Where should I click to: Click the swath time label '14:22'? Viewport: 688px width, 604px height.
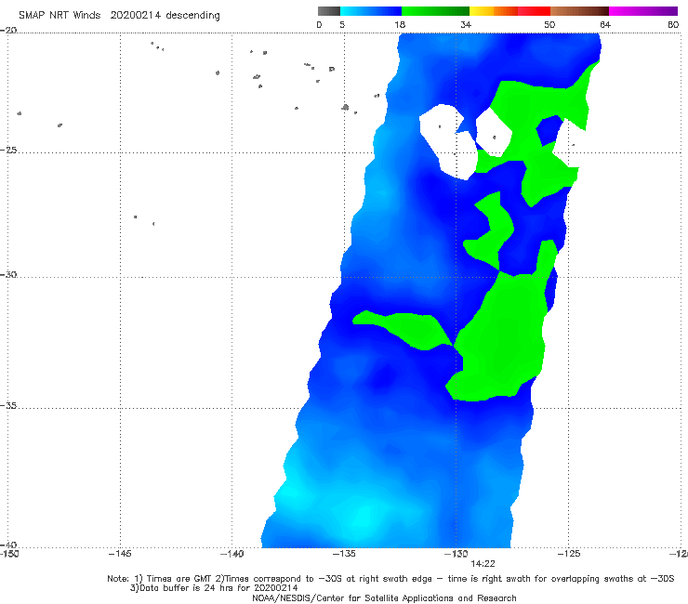[483, 564]
